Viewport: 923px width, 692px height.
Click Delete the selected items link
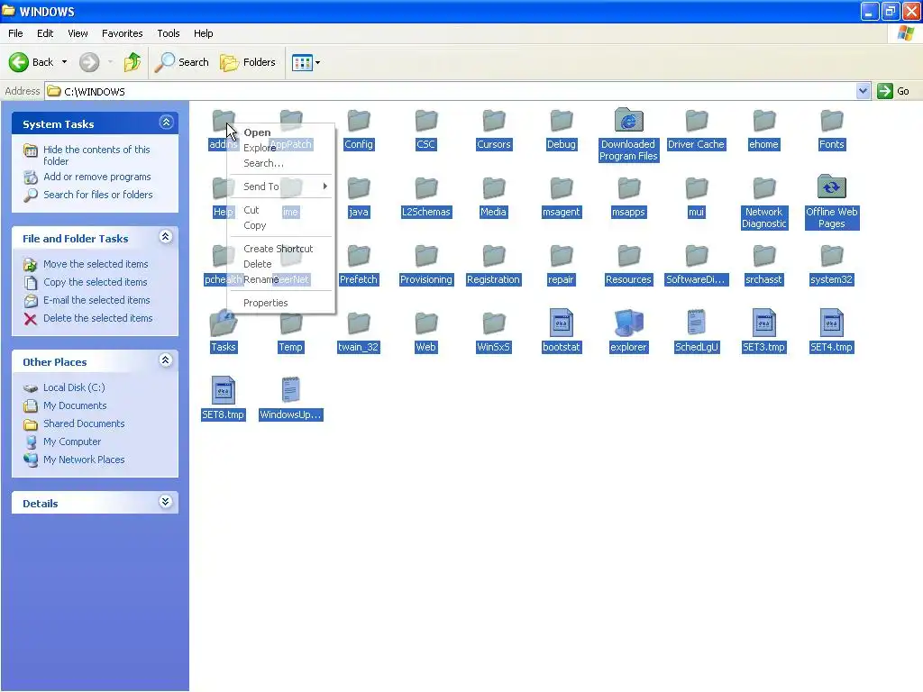coord(97,318)
